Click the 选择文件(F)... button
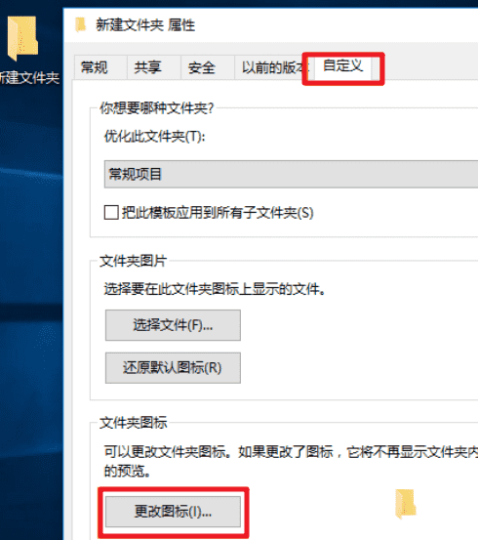This screenshot has width=478, height=540. [173, 325]
